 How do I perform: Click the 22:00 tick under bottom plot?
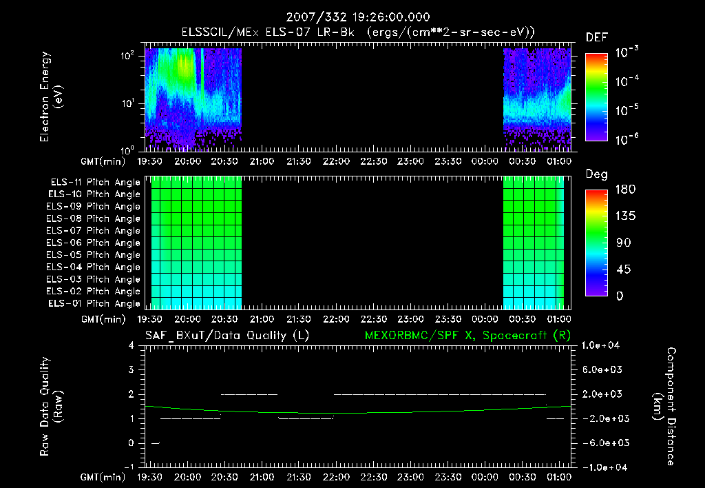(x=336, y=477)
